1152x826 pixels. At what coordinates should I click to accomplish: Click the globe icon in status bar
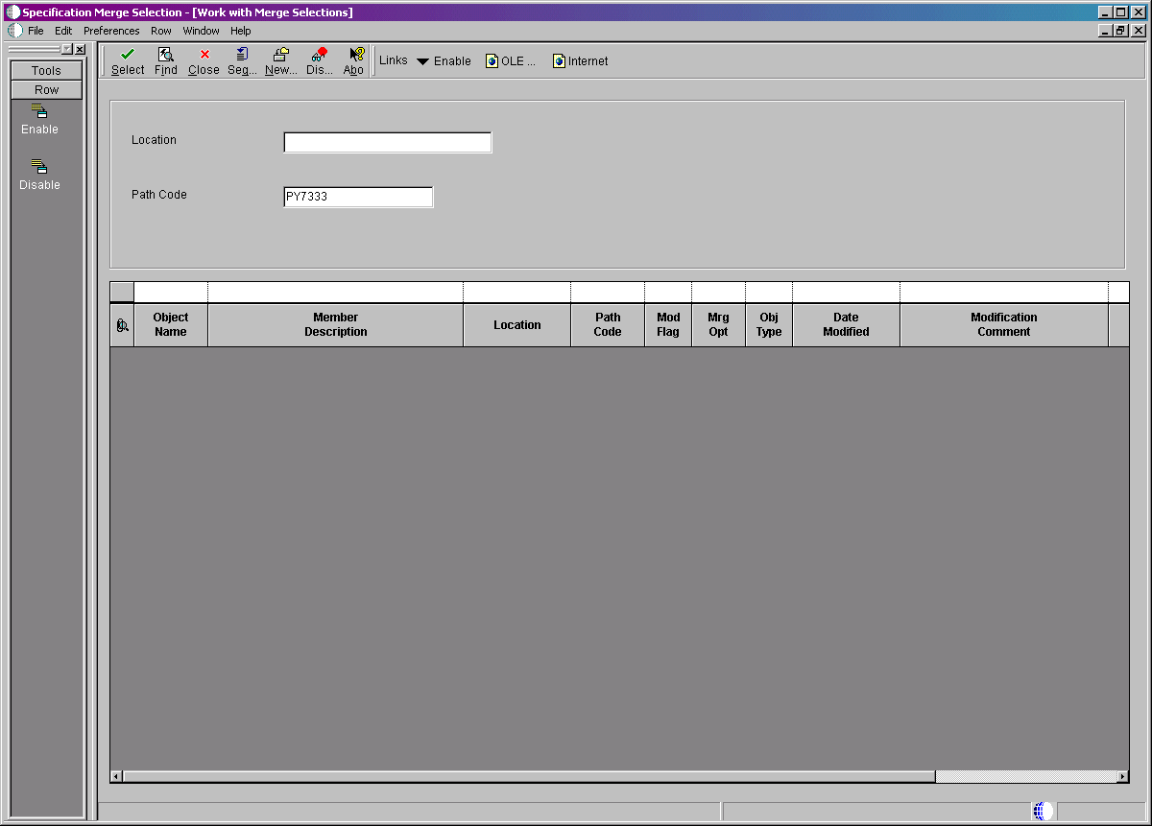[1043, 812]
